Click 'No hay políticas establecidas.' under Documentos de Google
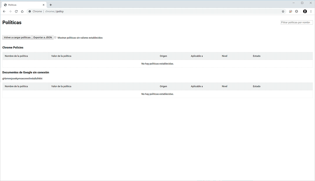 [157, 94]
